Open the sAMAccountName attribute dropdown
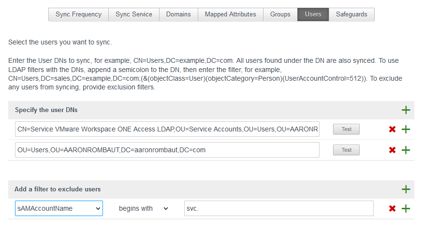This screenshot has width=423, height=232. click(x=58, y=208)
